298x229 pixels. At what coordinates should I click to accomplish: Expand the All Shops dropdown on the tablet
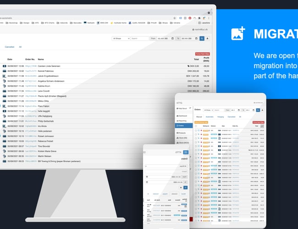[208, 110]
